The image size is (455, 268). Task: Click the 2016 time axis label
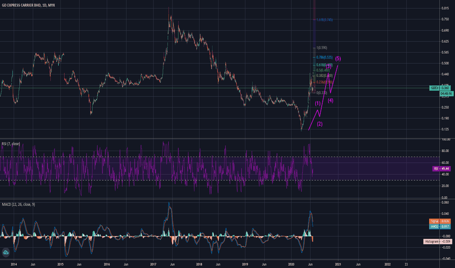107,264
